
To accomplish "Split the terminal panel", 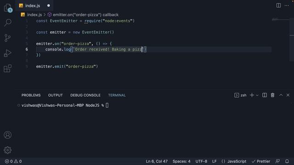I will pyautogui.click(x=265, y=95).
